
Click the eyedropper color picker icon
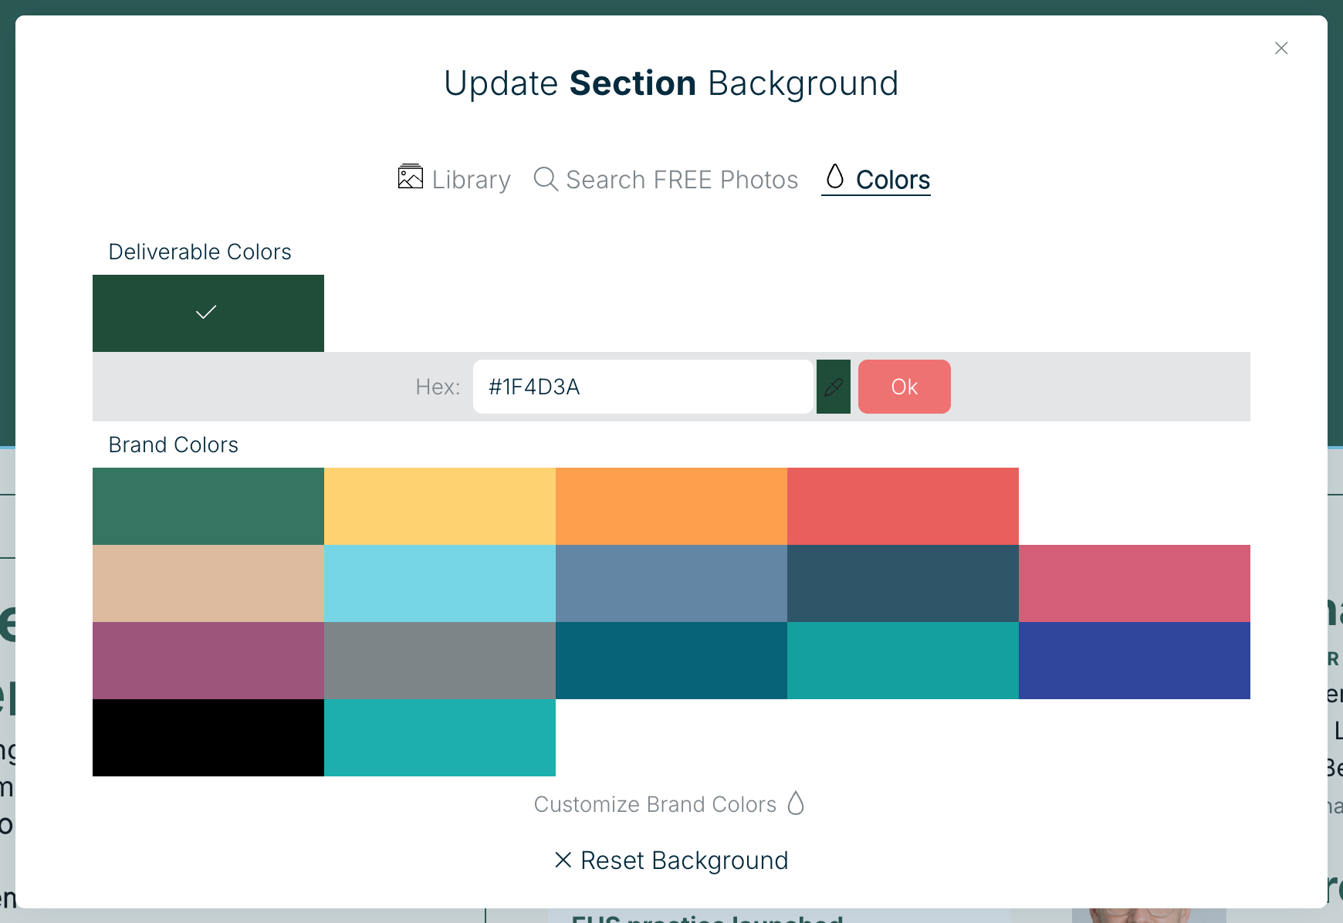[834, 387]
